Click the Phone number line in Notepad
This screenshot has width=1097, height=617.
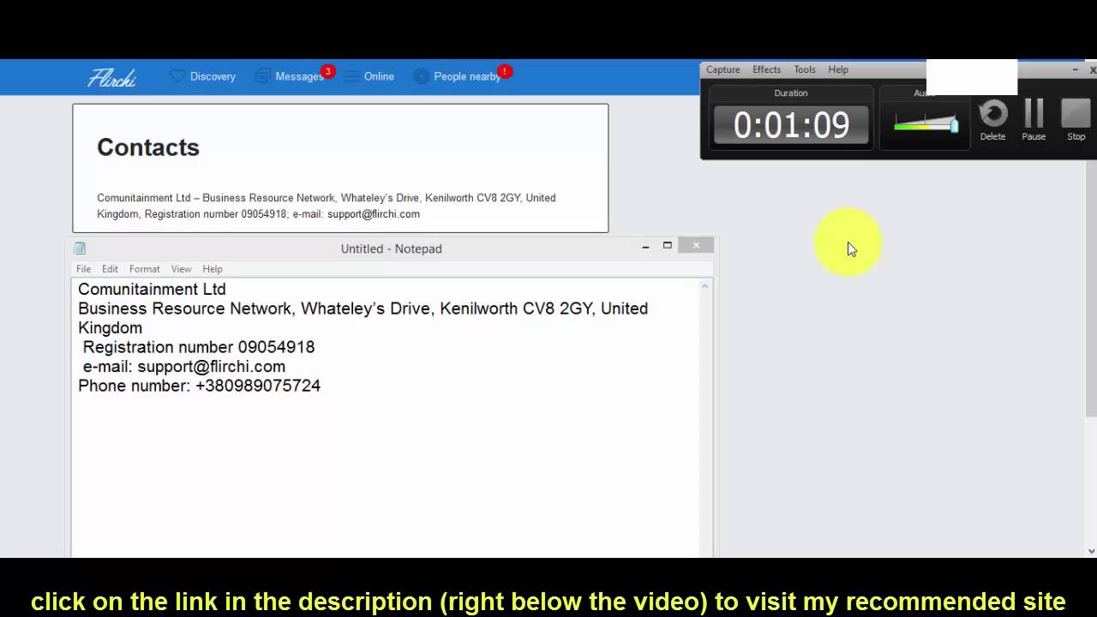click(199, 386)
